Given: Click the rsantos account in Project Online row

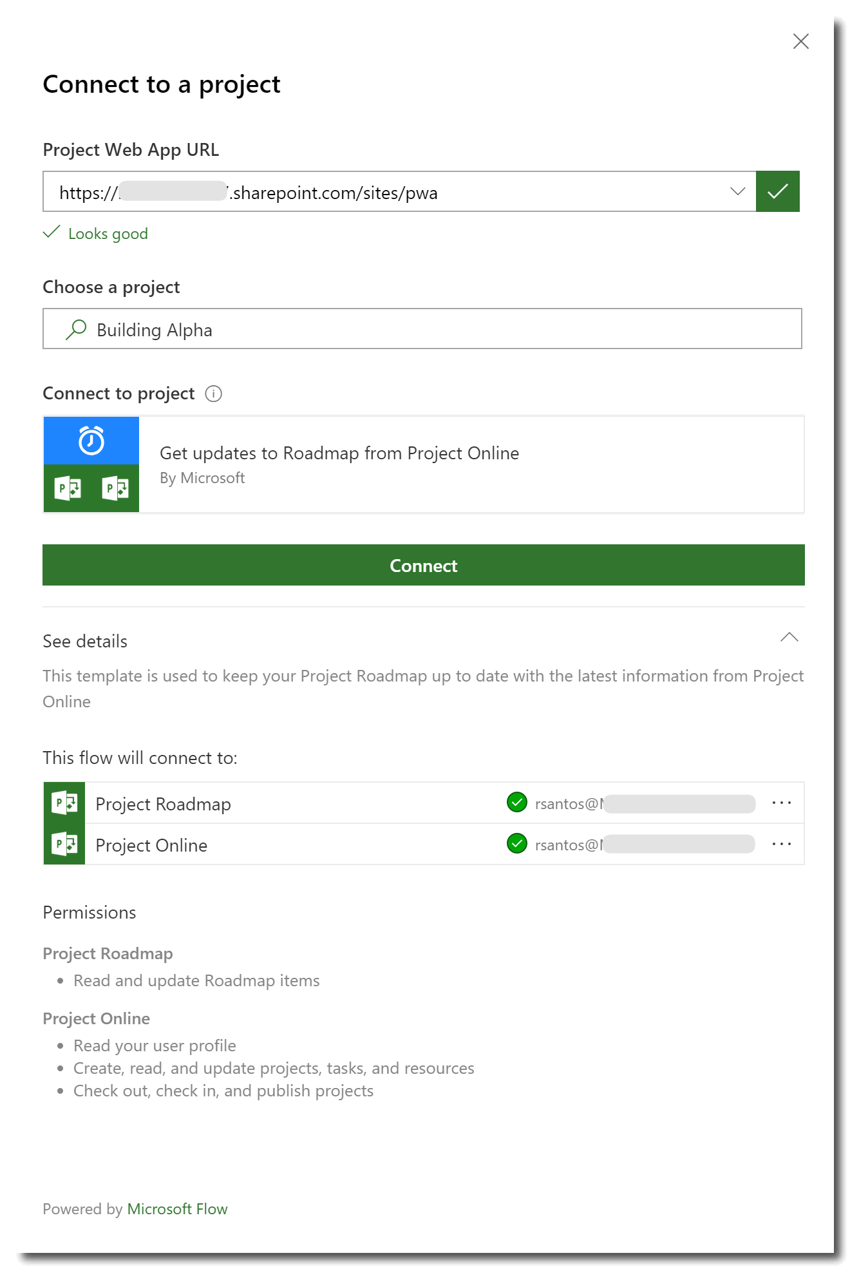Looking at the screenshot, I should pos(645,845).
